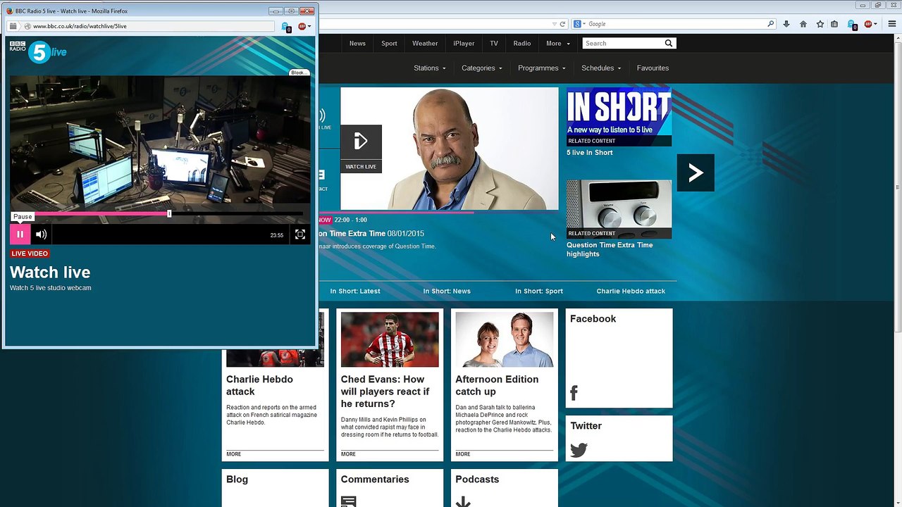Click the site identity icon in the popup address bar
902x507 pixels.
[x=27, y=26]
